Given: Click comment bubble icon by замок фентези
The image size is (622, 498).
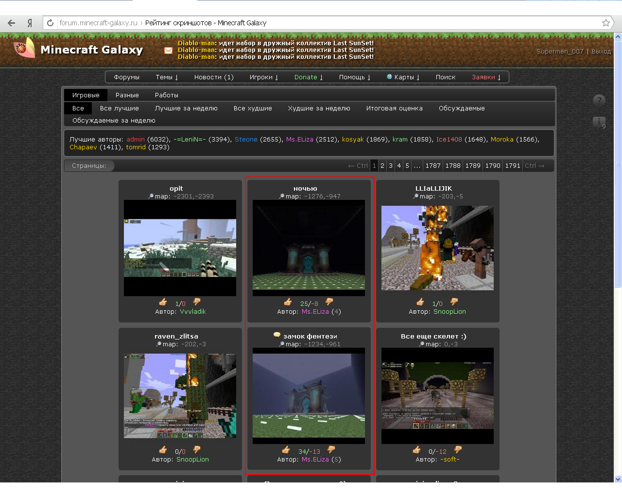Looking at the screenshot, I should [x=277, y=335].
